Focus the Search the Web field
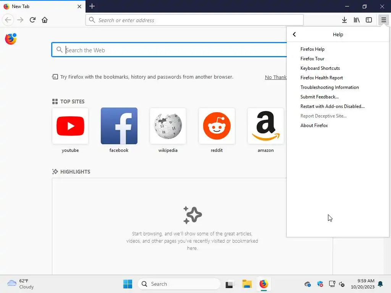 [169, 50]
